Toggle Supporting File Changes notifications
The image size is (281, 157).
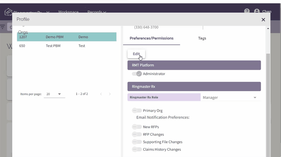(137, 142)
